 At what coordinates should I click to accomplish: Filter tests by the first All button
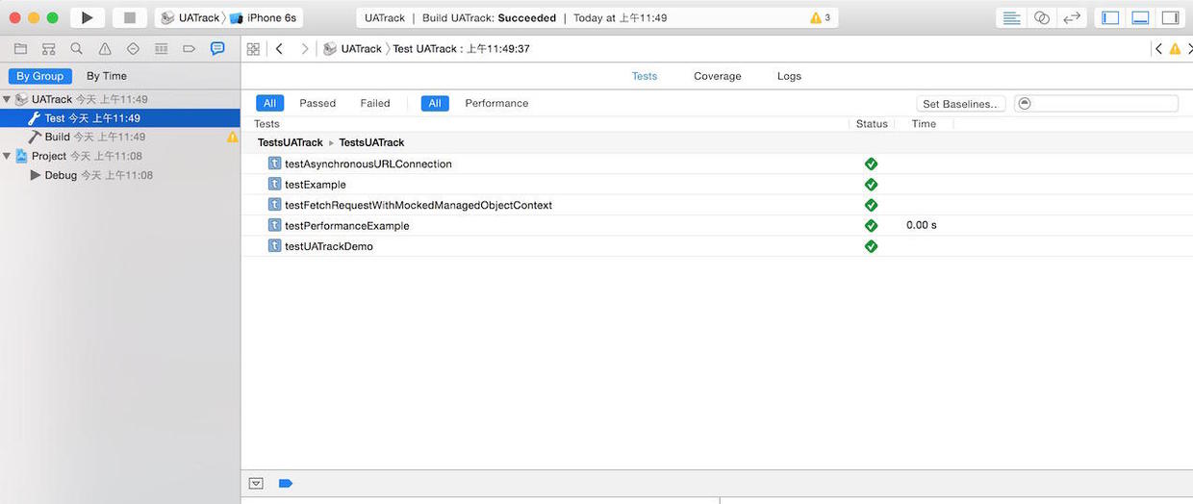tap(269, 103)
